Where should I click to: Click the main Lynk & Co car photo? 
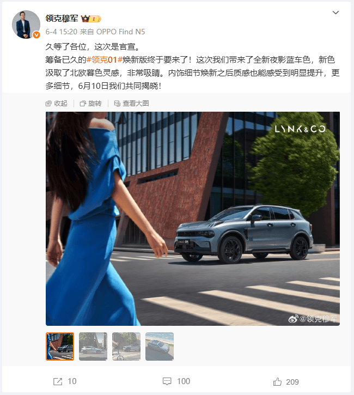(x=193, y=218)
